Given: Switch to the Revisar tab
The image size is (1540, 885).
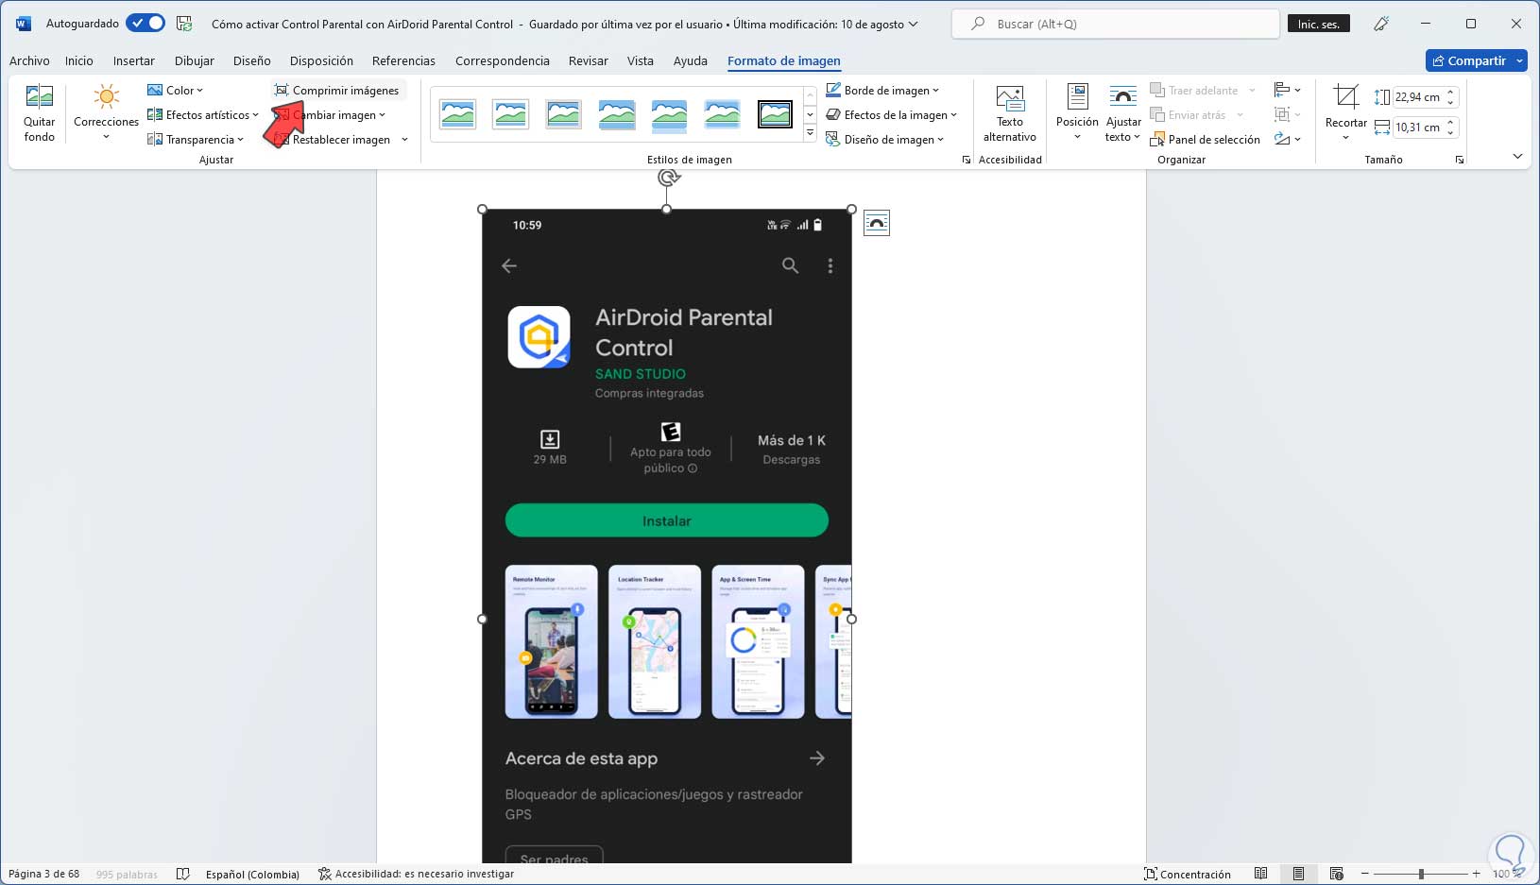Looking at the screenshot, I should (x=588, y=61).
